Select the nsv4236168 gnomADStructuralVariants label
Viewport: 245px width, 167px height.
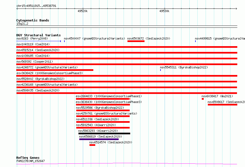click(x=47, y=85)
